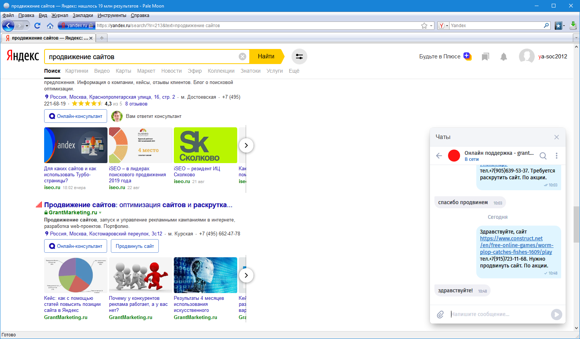This screenshot has width=580, height=339.
Task: Click the Yandex logo
Action: (23, 56)
